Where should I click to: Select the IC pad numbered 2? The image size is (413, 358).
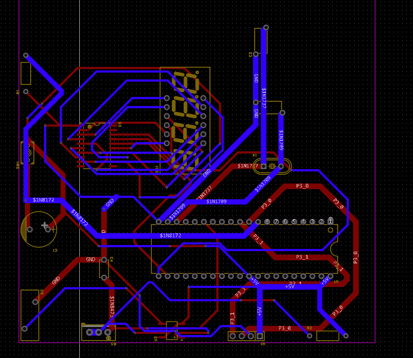(321, 222)
